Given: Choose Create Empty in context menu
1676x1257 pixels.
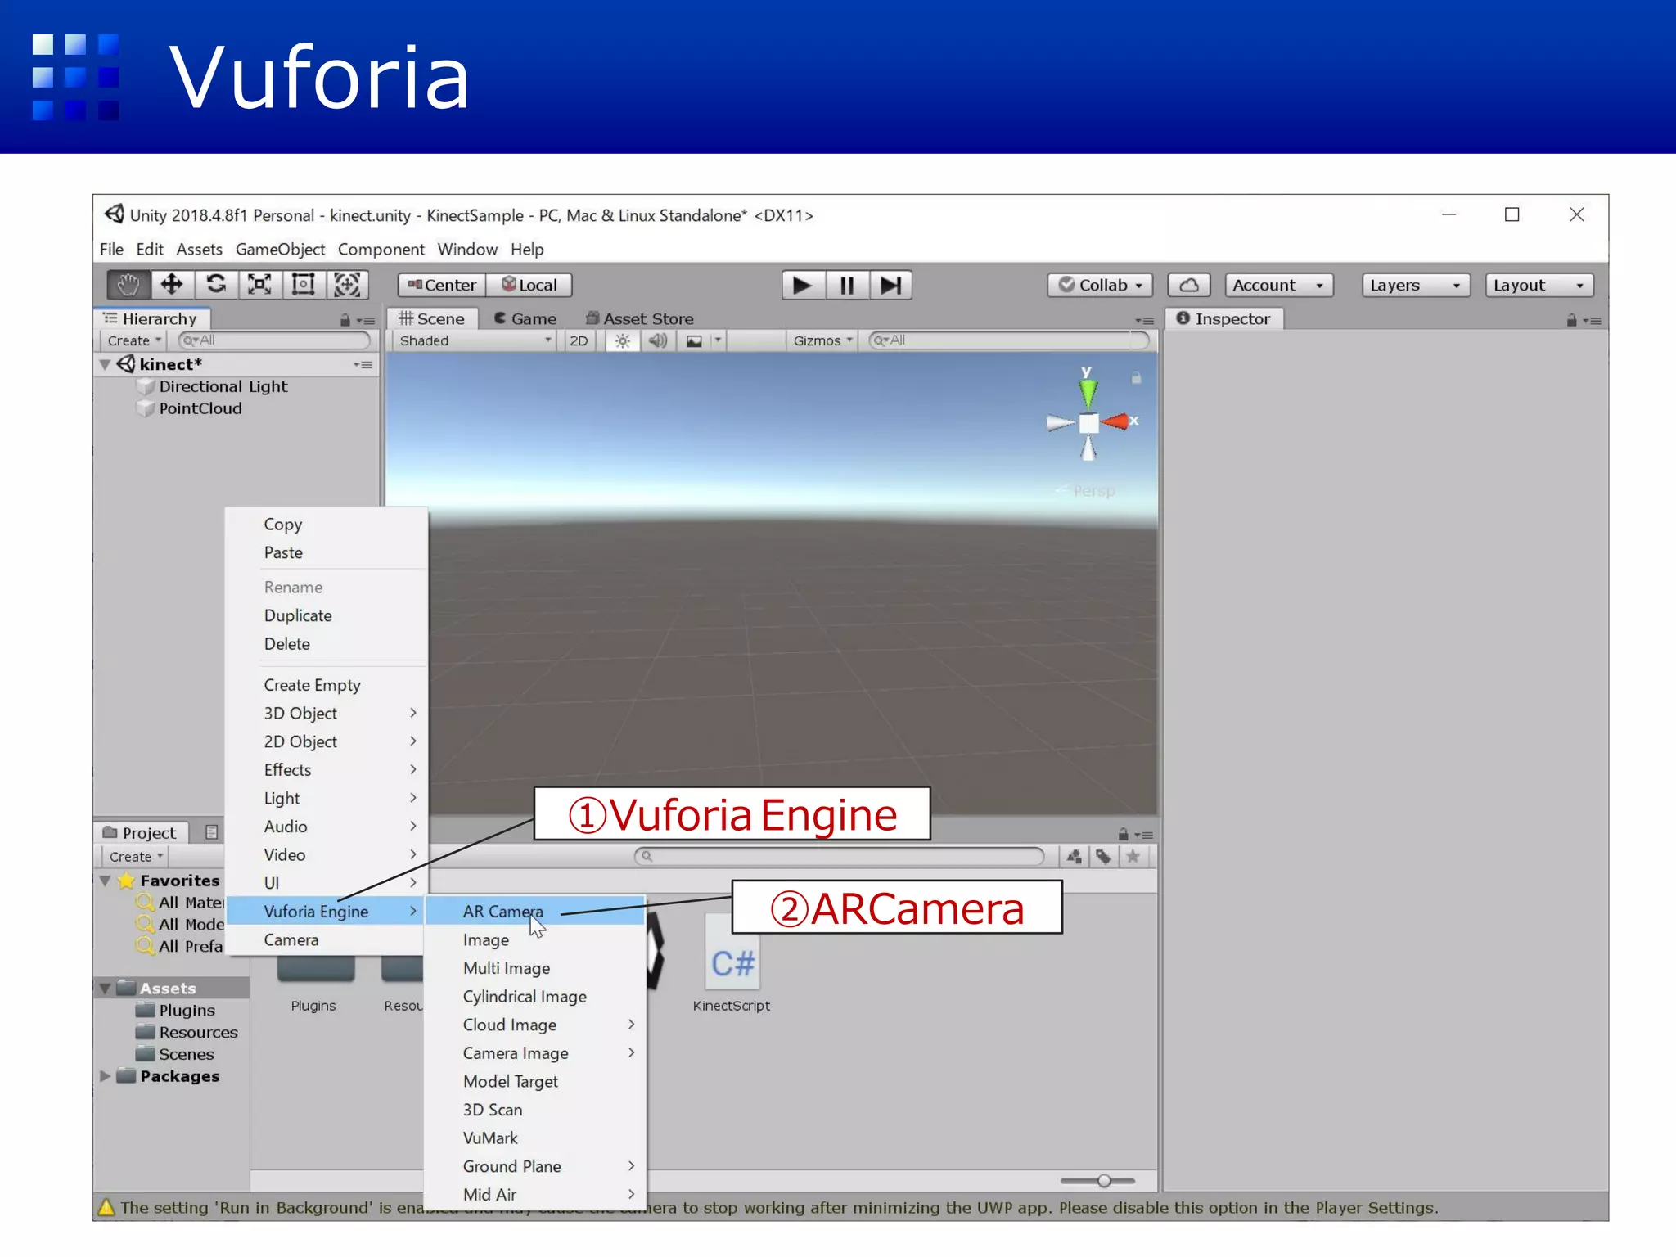Looking at the screenshot, I should pyautogui.click(x=326, y=685).
